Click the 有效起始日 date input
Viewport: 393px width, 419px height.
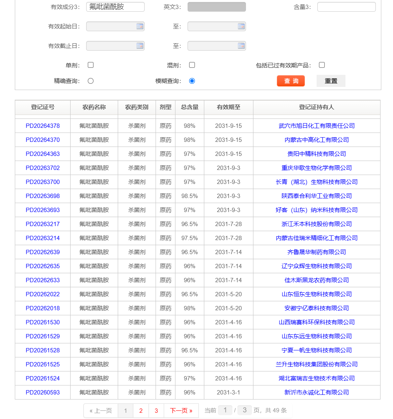[115, 26]
